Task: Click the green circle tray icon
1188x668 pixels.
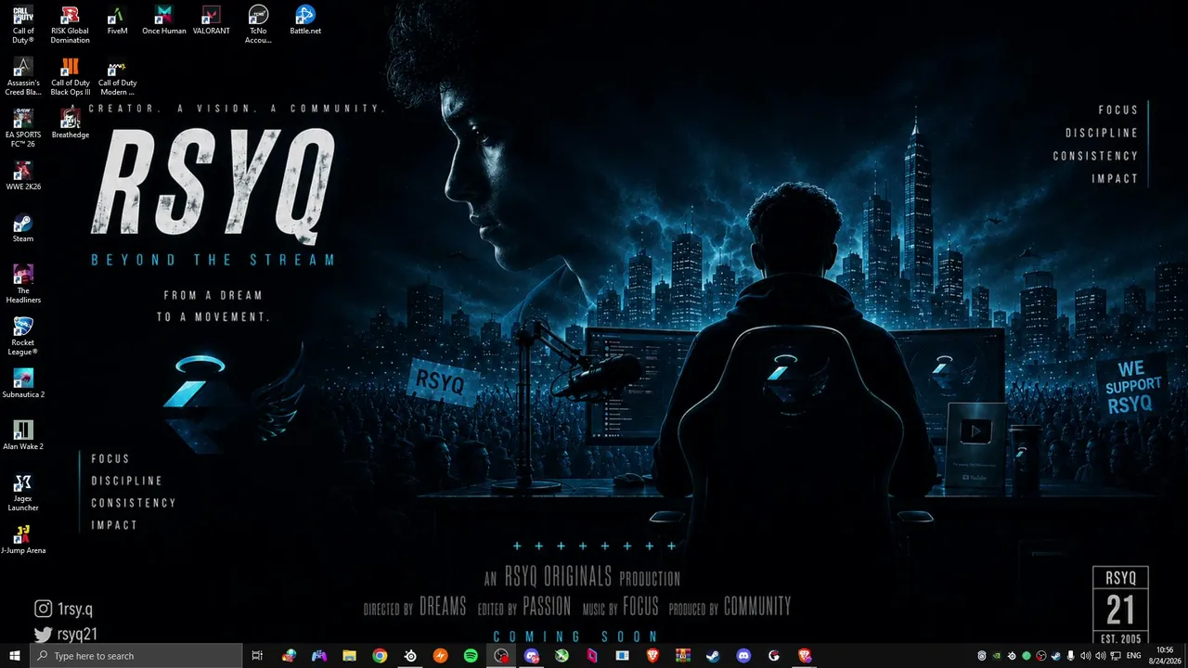Action: (x=1027, y=656)
